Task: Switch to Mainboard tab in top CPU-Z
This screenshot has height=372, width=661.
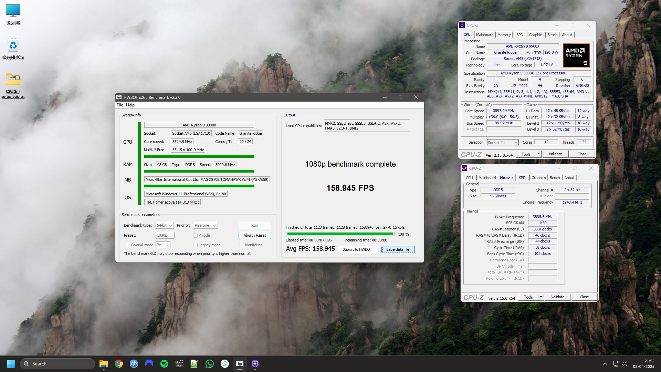Action: click(485, 35)
